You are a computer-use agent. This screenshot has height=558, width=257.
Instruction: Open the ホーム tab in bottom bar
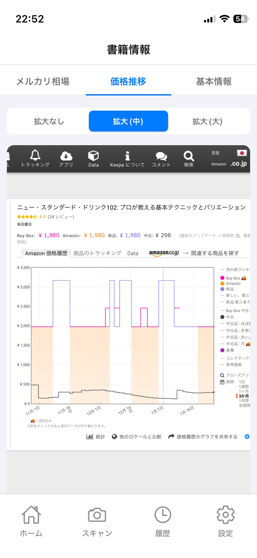[x=31, y=522]
